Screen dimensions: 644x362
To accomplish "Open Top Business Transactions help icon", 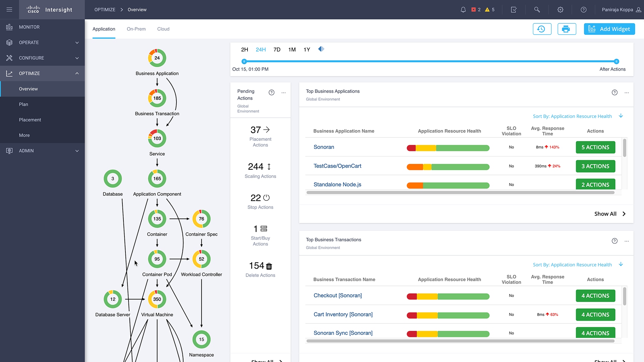I will click(x=614, y=241).
